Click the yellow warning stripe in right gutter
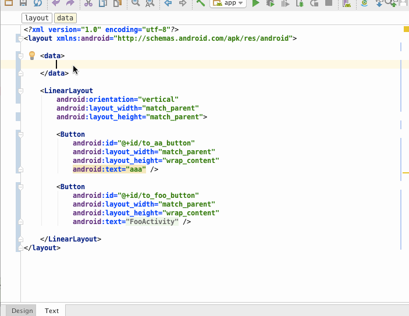Screen dimensions: 409x316 [406, 172]
